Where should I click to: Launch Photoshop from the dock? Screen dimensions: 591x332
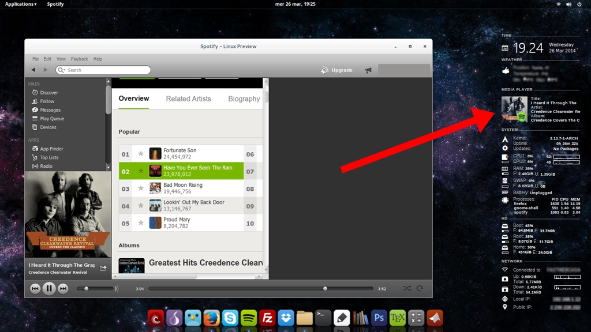pos(379,318)
